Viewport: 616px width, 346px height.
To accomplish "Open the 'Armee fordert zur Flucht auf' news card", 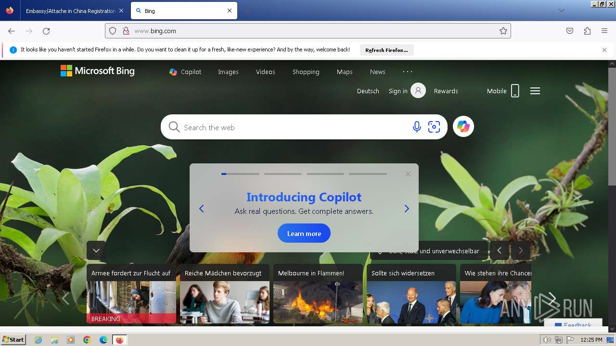I will pyautogui.click(x=131, y=293).
